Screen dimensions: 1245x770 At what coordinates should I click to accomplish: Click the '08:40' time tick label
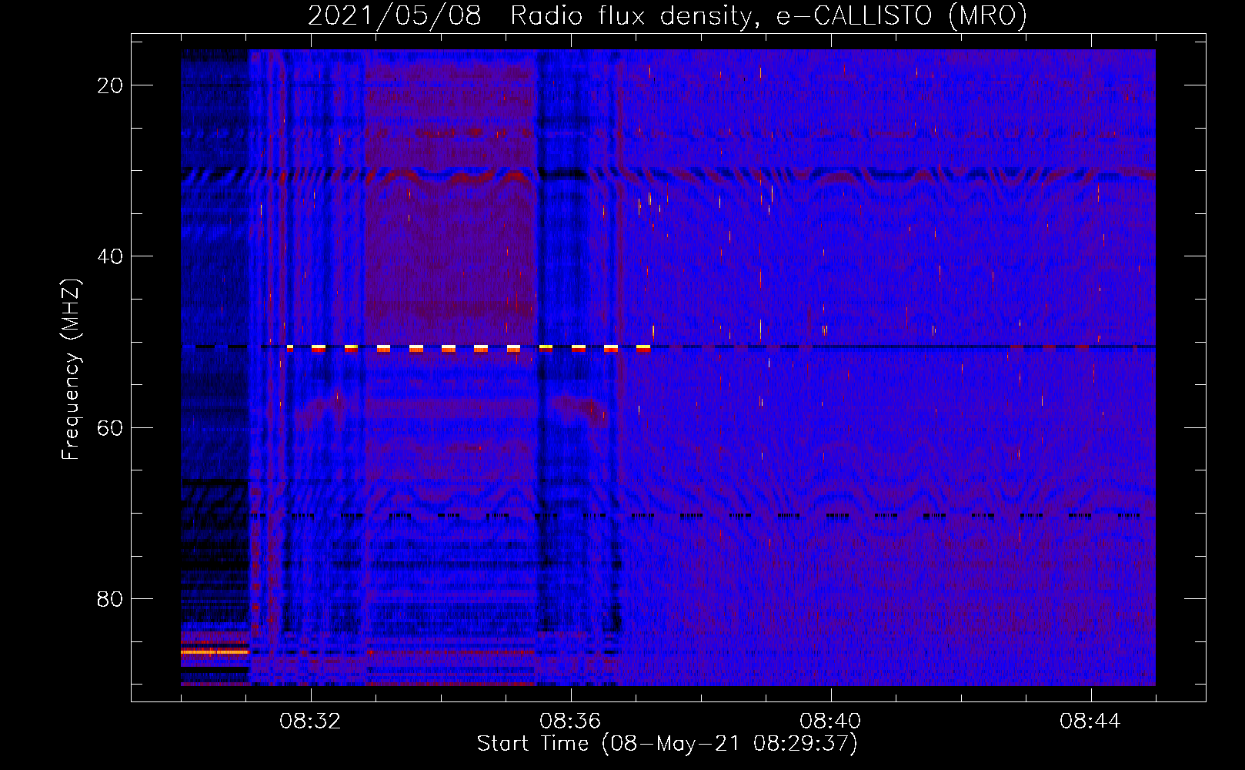[830, 721]
